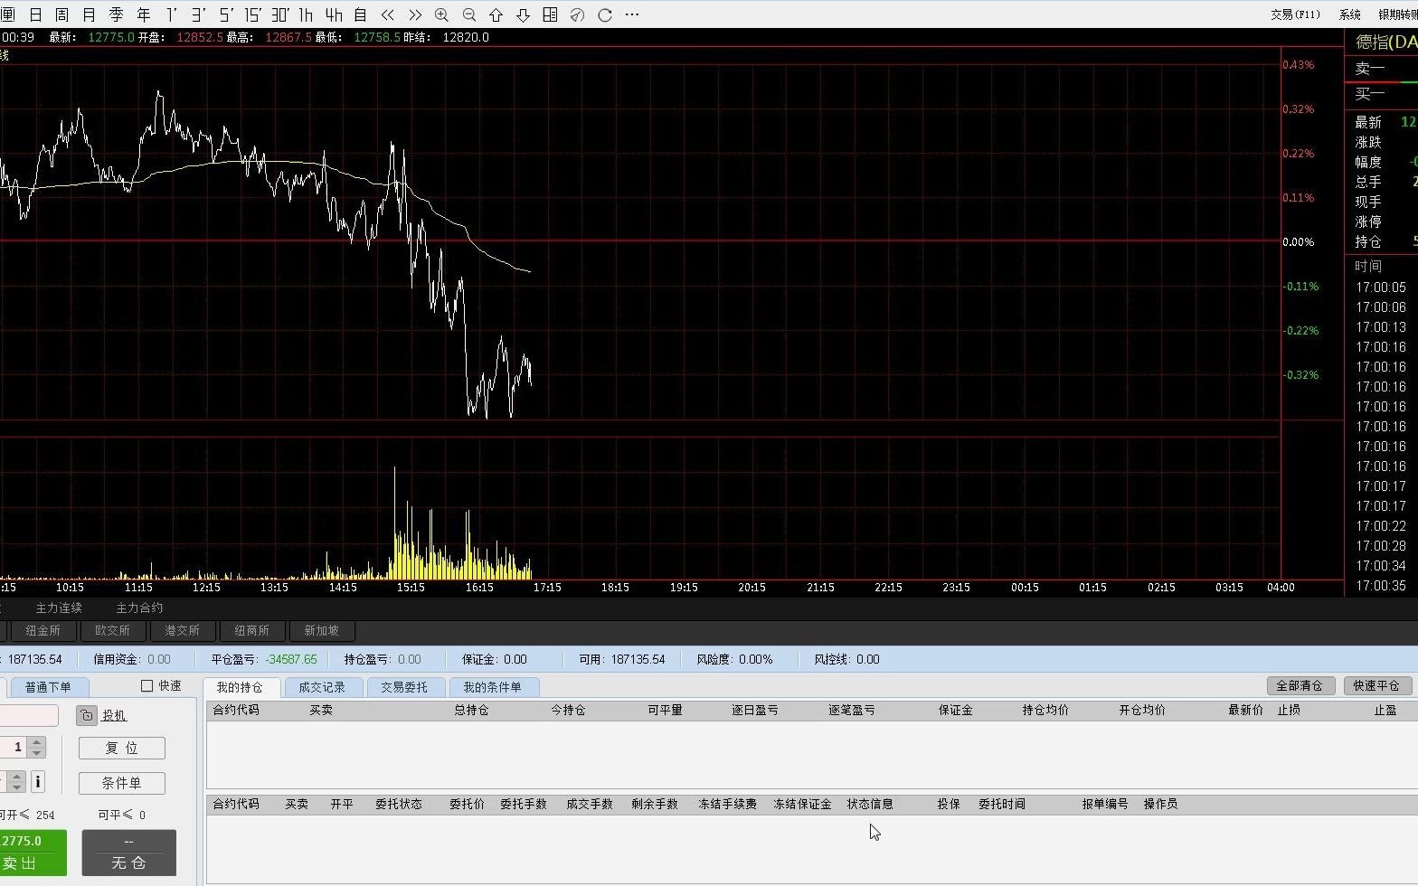Click the down arrow toolbar icon
Image resolution: width=1418 pixels, height=886 pixels.
tap(523, 14)
